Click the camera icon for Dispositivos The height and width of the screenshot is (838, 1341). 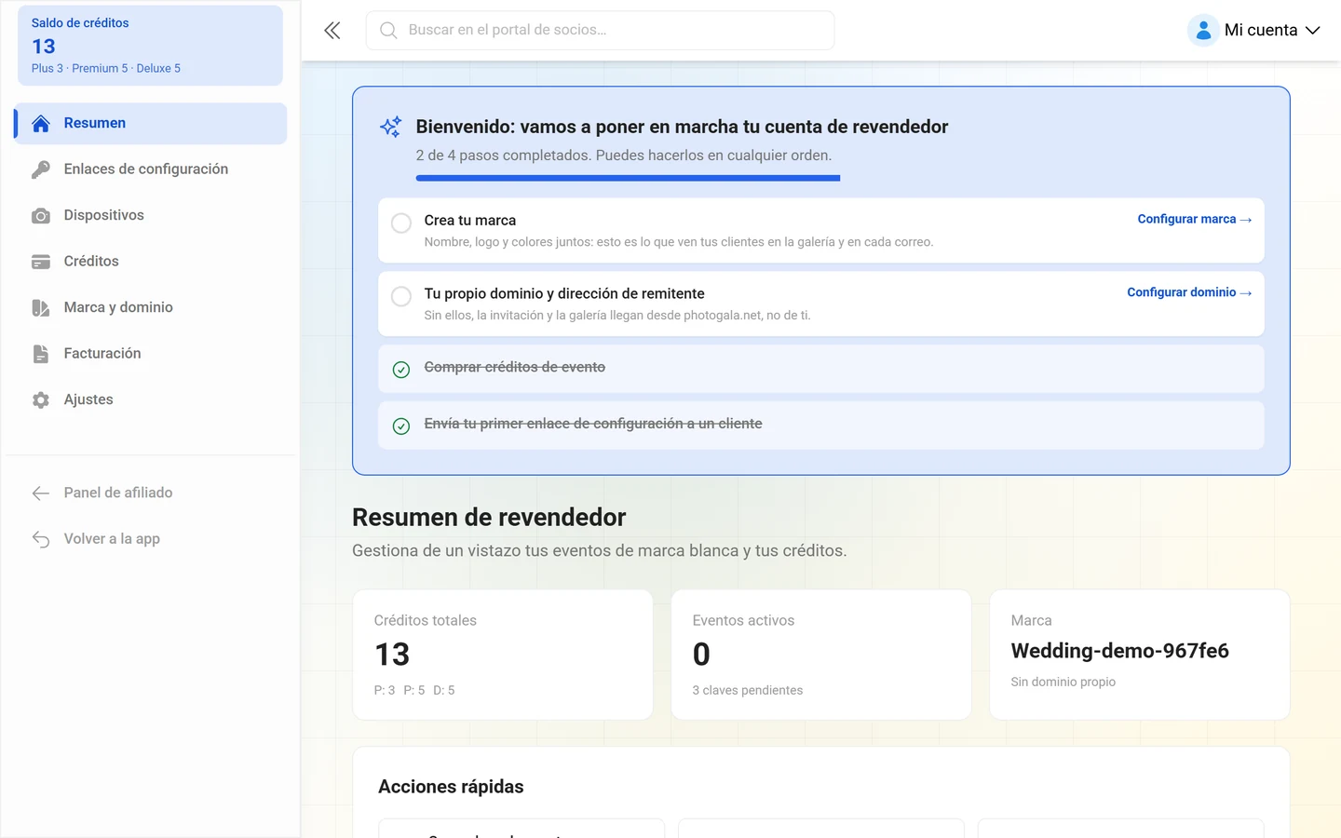(x=41, y=216)
